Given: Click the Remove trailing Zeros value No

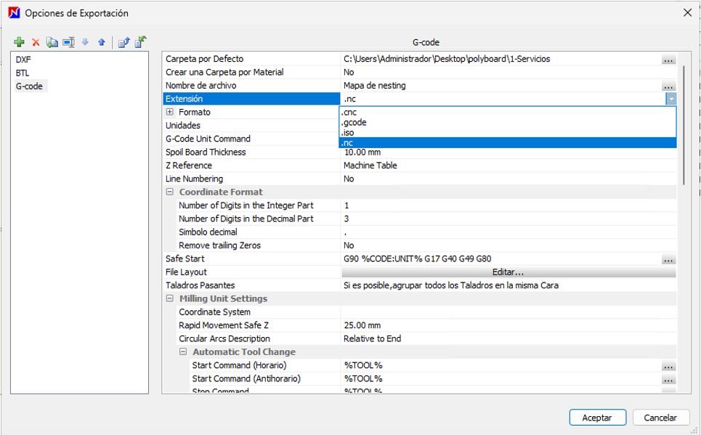Looking at the screenshot, I should coord(349,245).
